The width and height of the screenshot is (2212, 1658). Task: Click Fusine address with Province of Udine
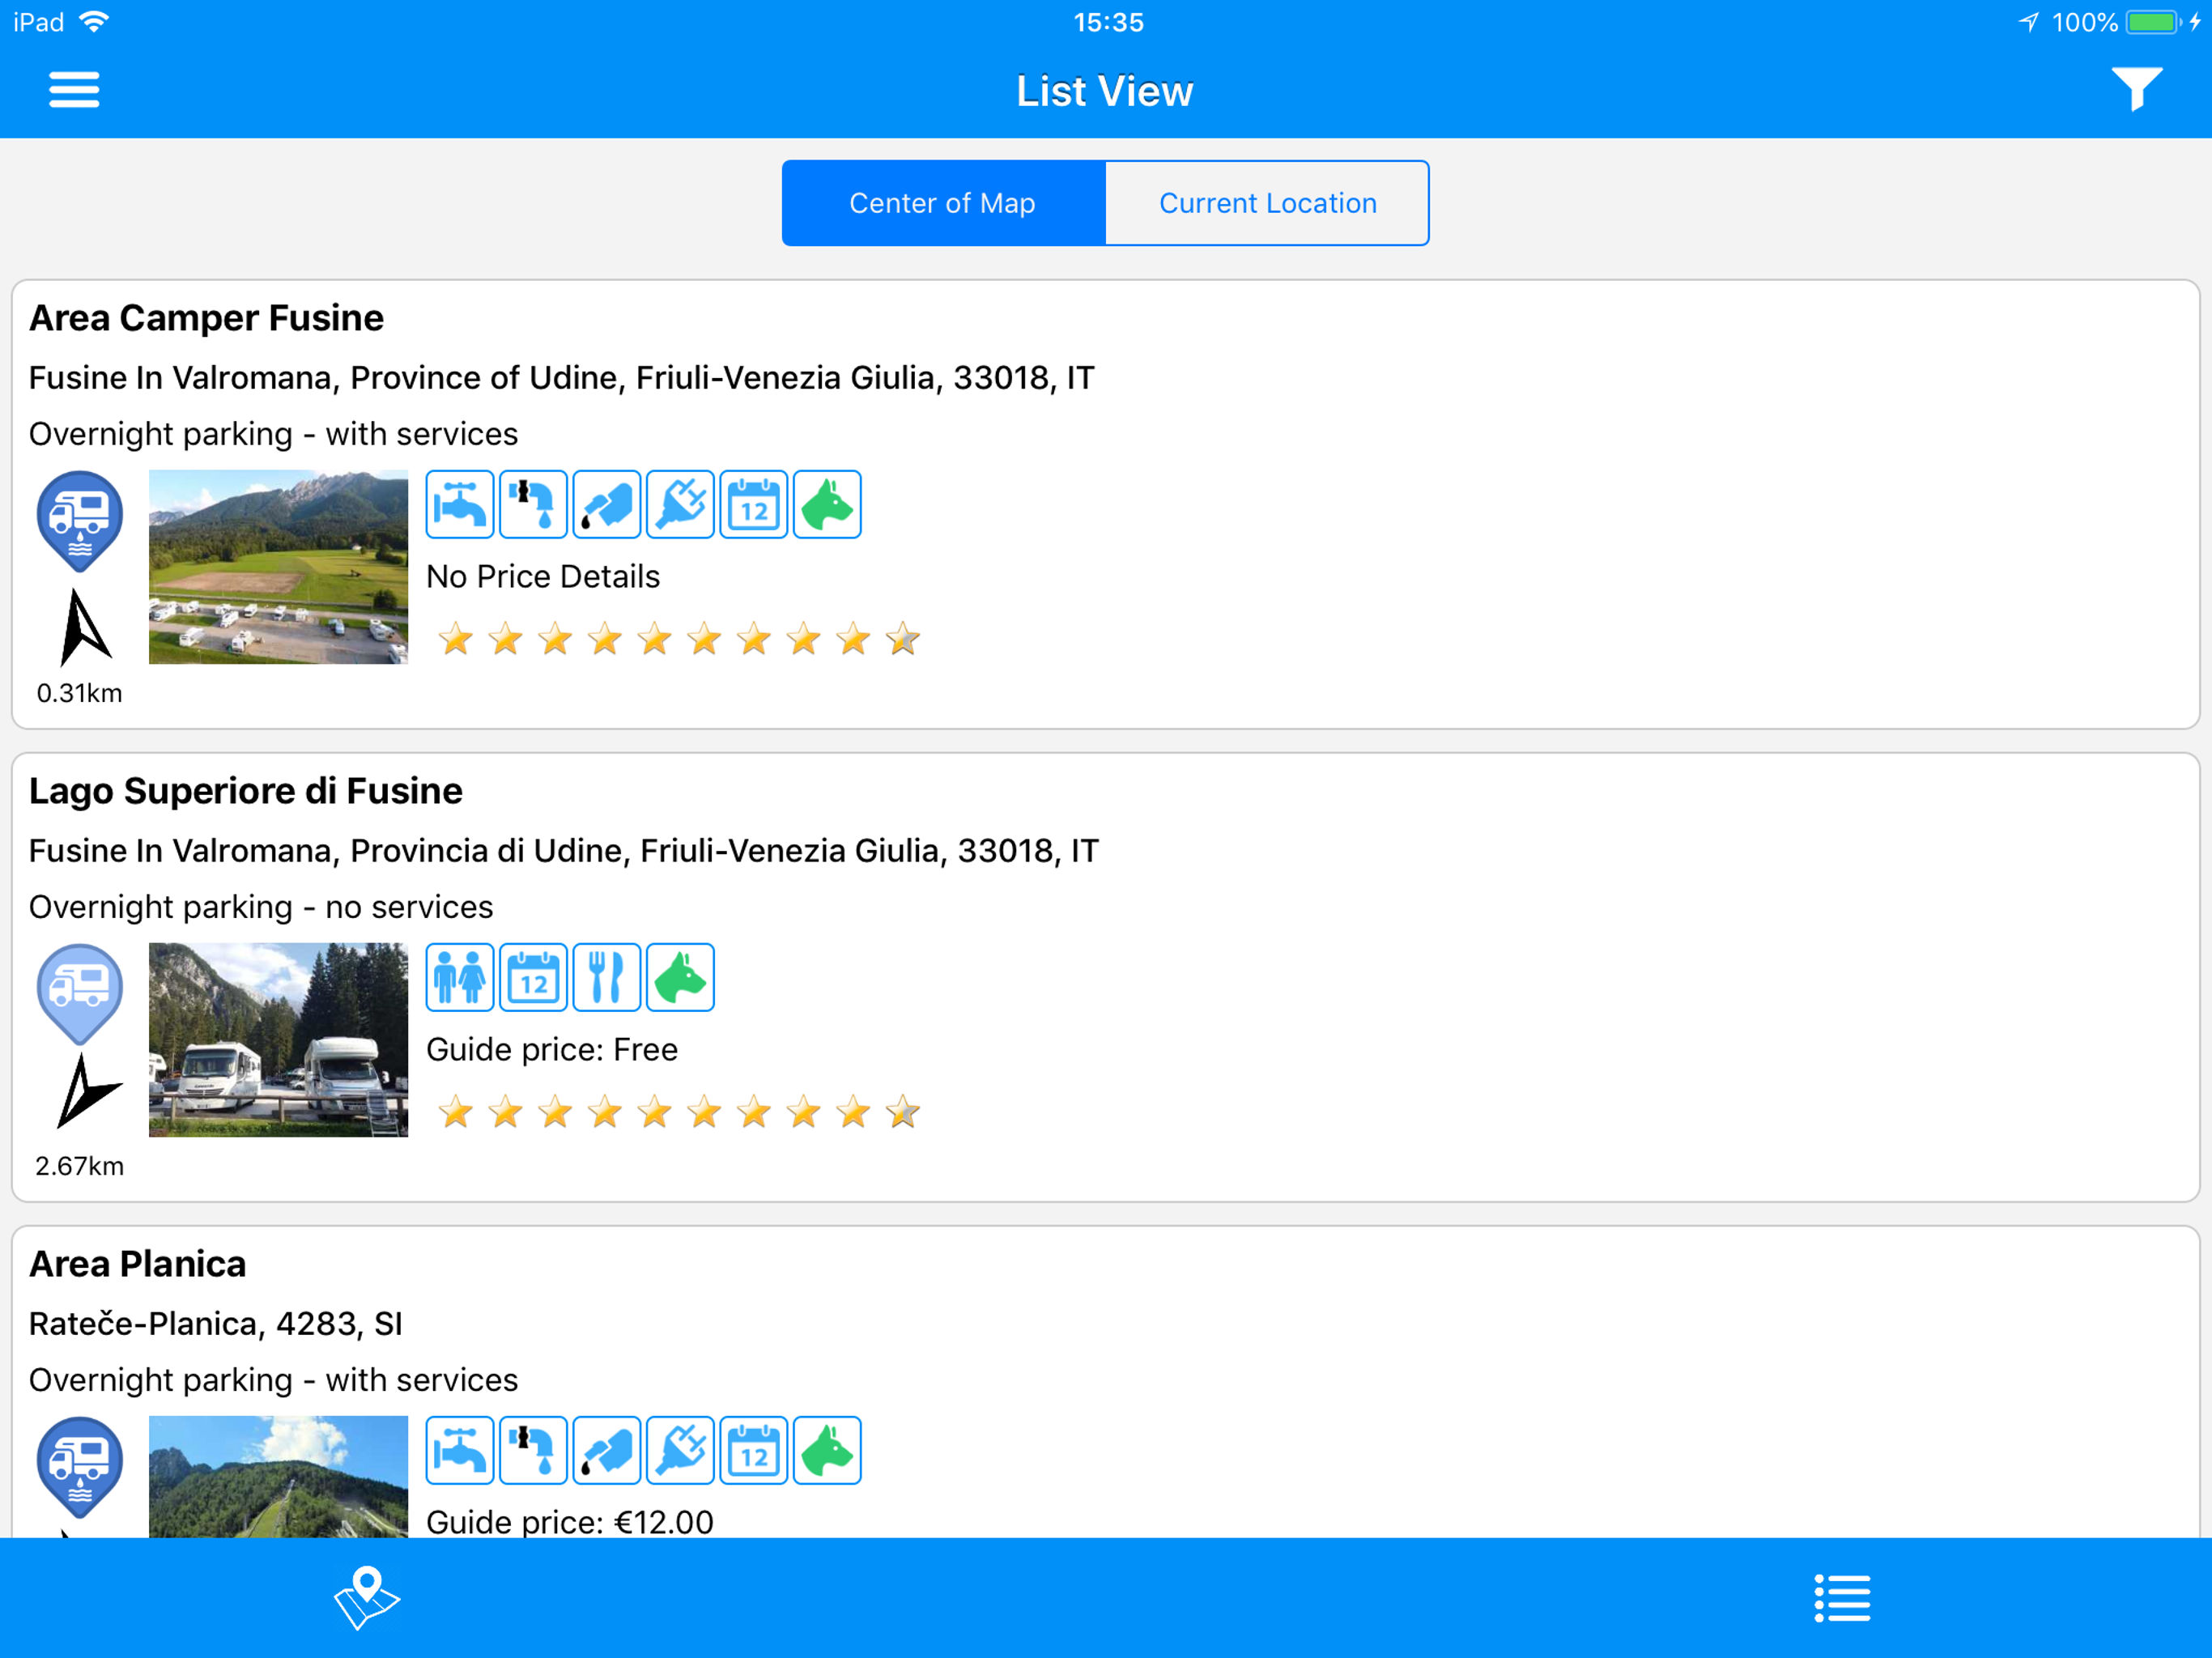[561, 378]
